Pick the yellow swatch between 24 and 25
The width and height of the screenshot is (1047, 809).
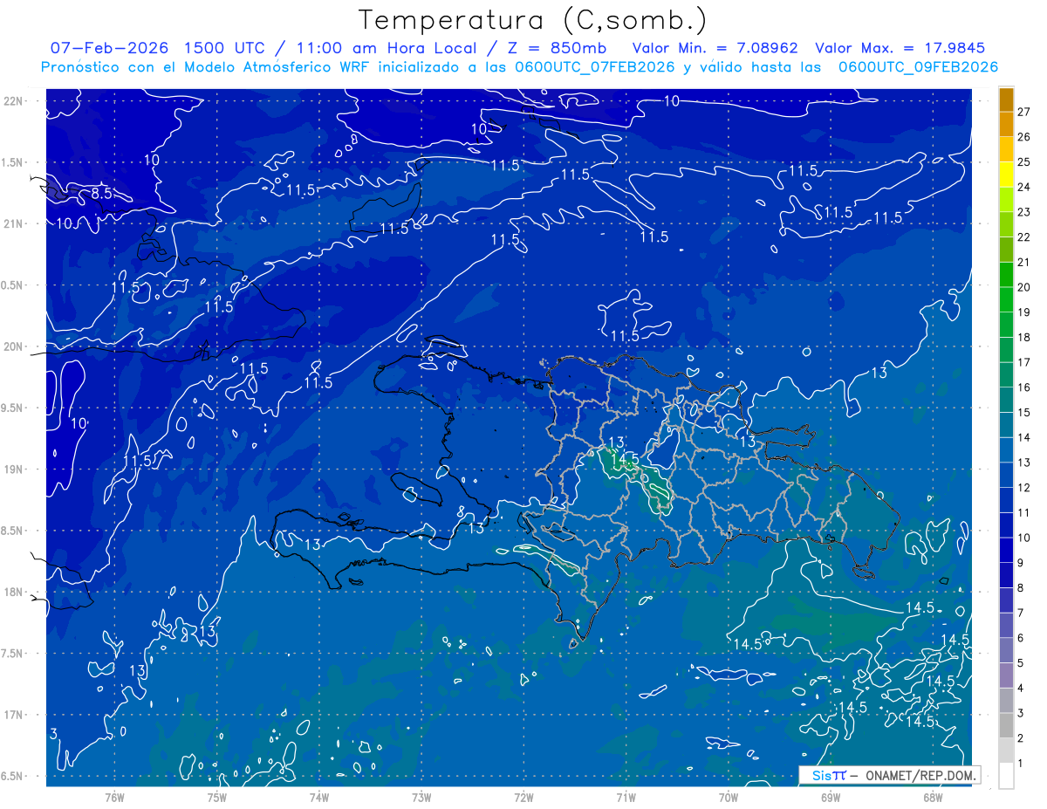(1006, 175)
